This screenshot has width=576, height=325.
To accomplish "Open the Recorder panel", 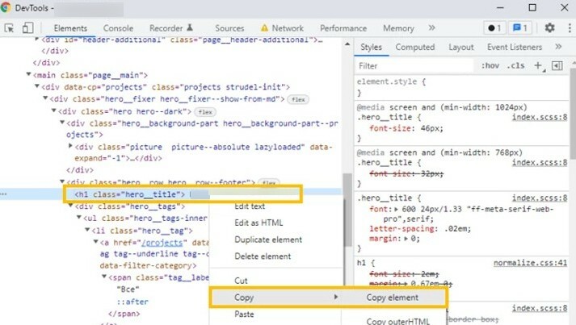I will (x=170, y=28).
